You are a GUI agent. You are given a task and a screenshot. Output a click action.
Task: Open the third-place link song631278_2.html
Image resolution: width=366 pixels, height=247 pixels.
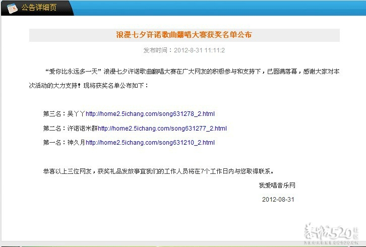click(x=150, y=114)
